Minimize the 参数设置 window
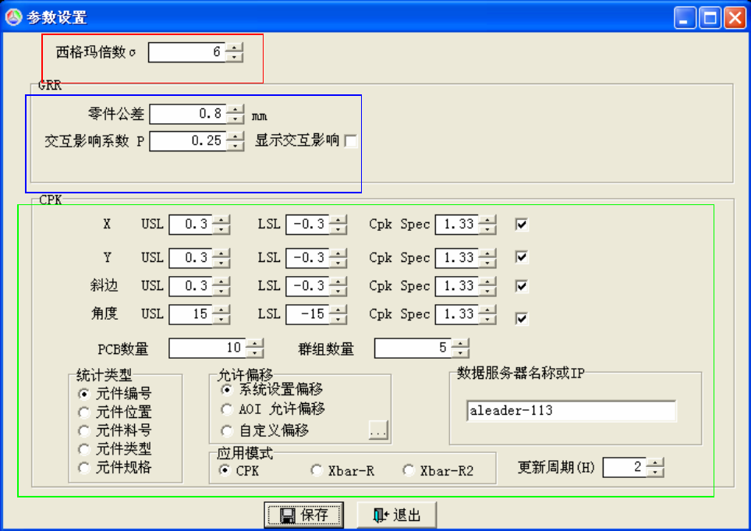The height and width of the screenshot is (531, 751). click(x=685, y=18)
